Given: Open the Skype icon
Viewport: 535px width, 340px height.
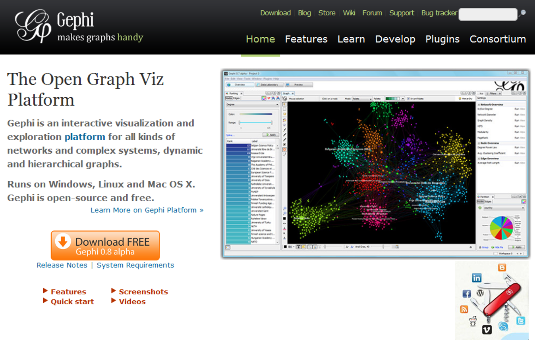Looking at the screenshot, I should [x=504, y=327].
